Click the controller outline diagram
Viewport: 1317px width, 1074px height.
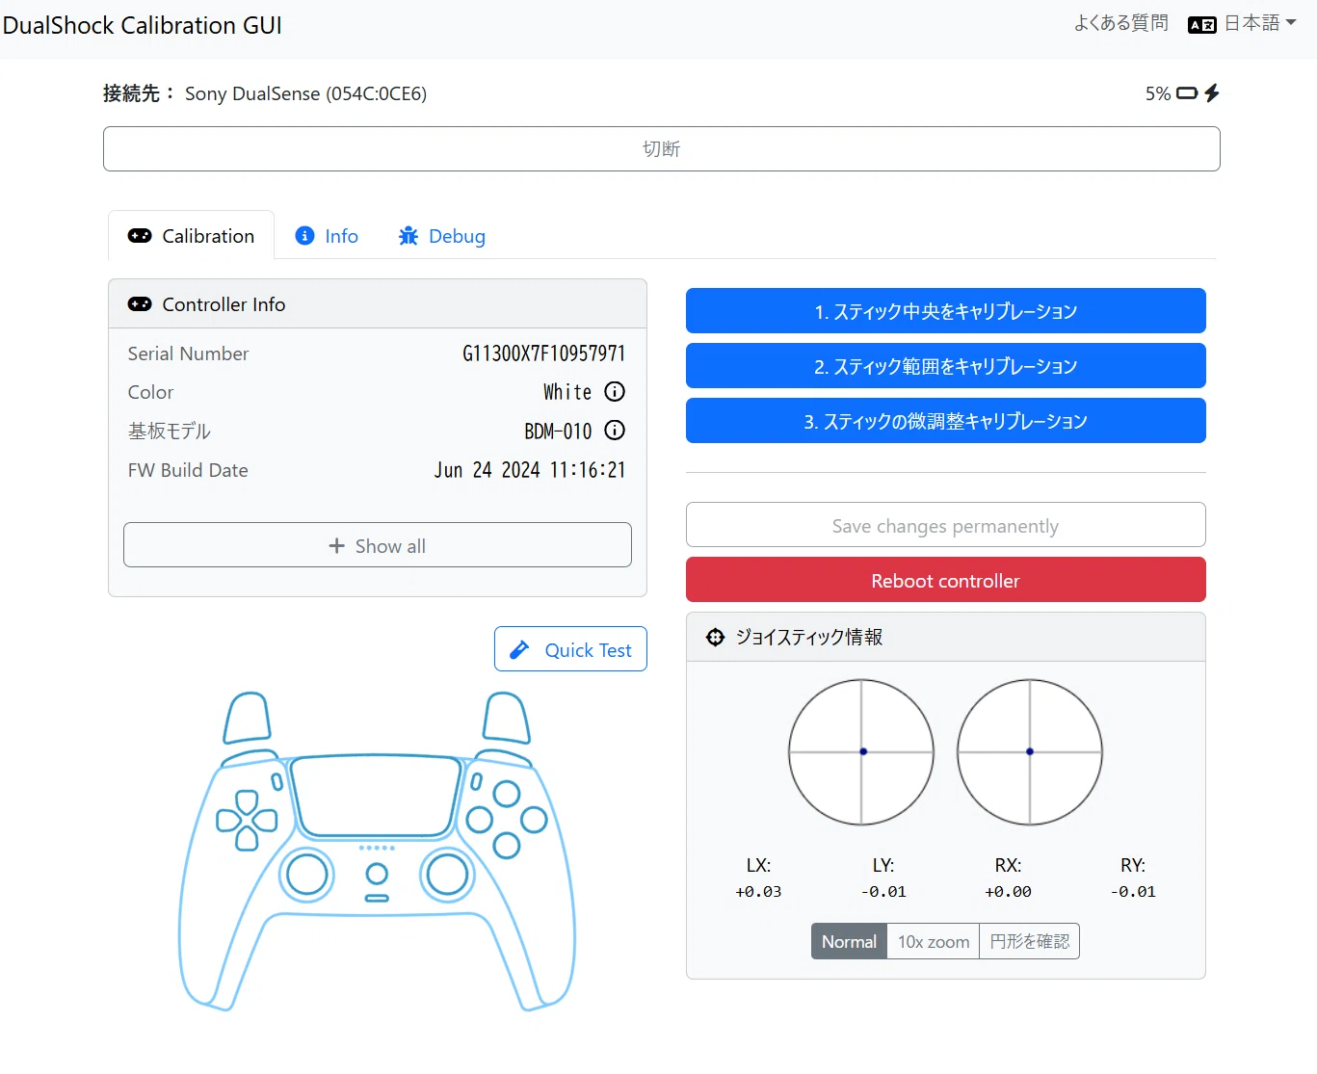(377, 851)
